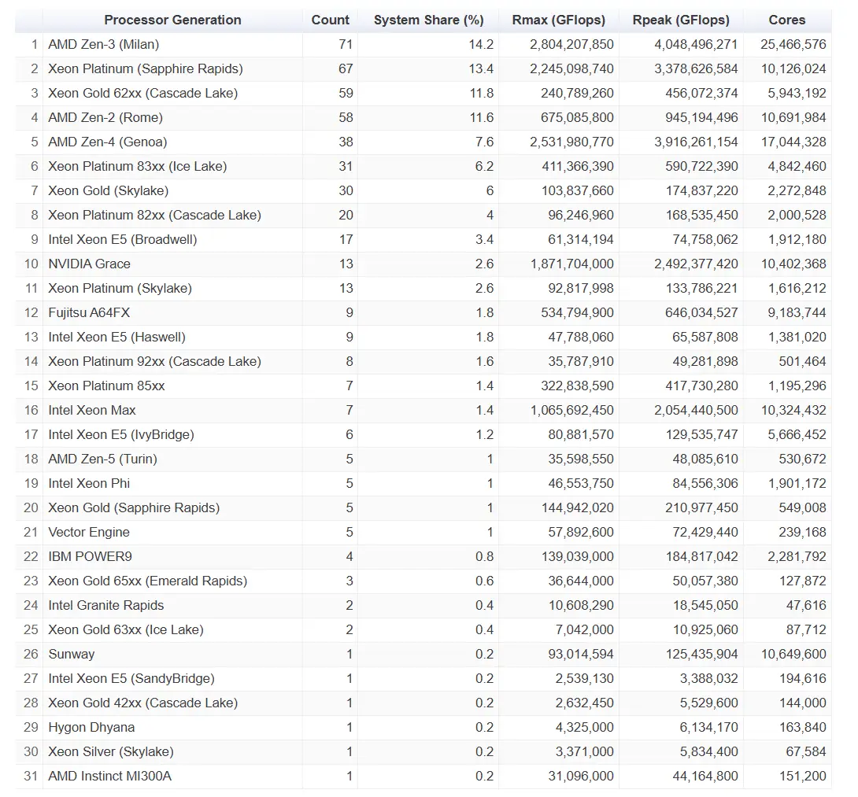
Task: Click the Hygon Dhyana processor name
Action: 91,728
